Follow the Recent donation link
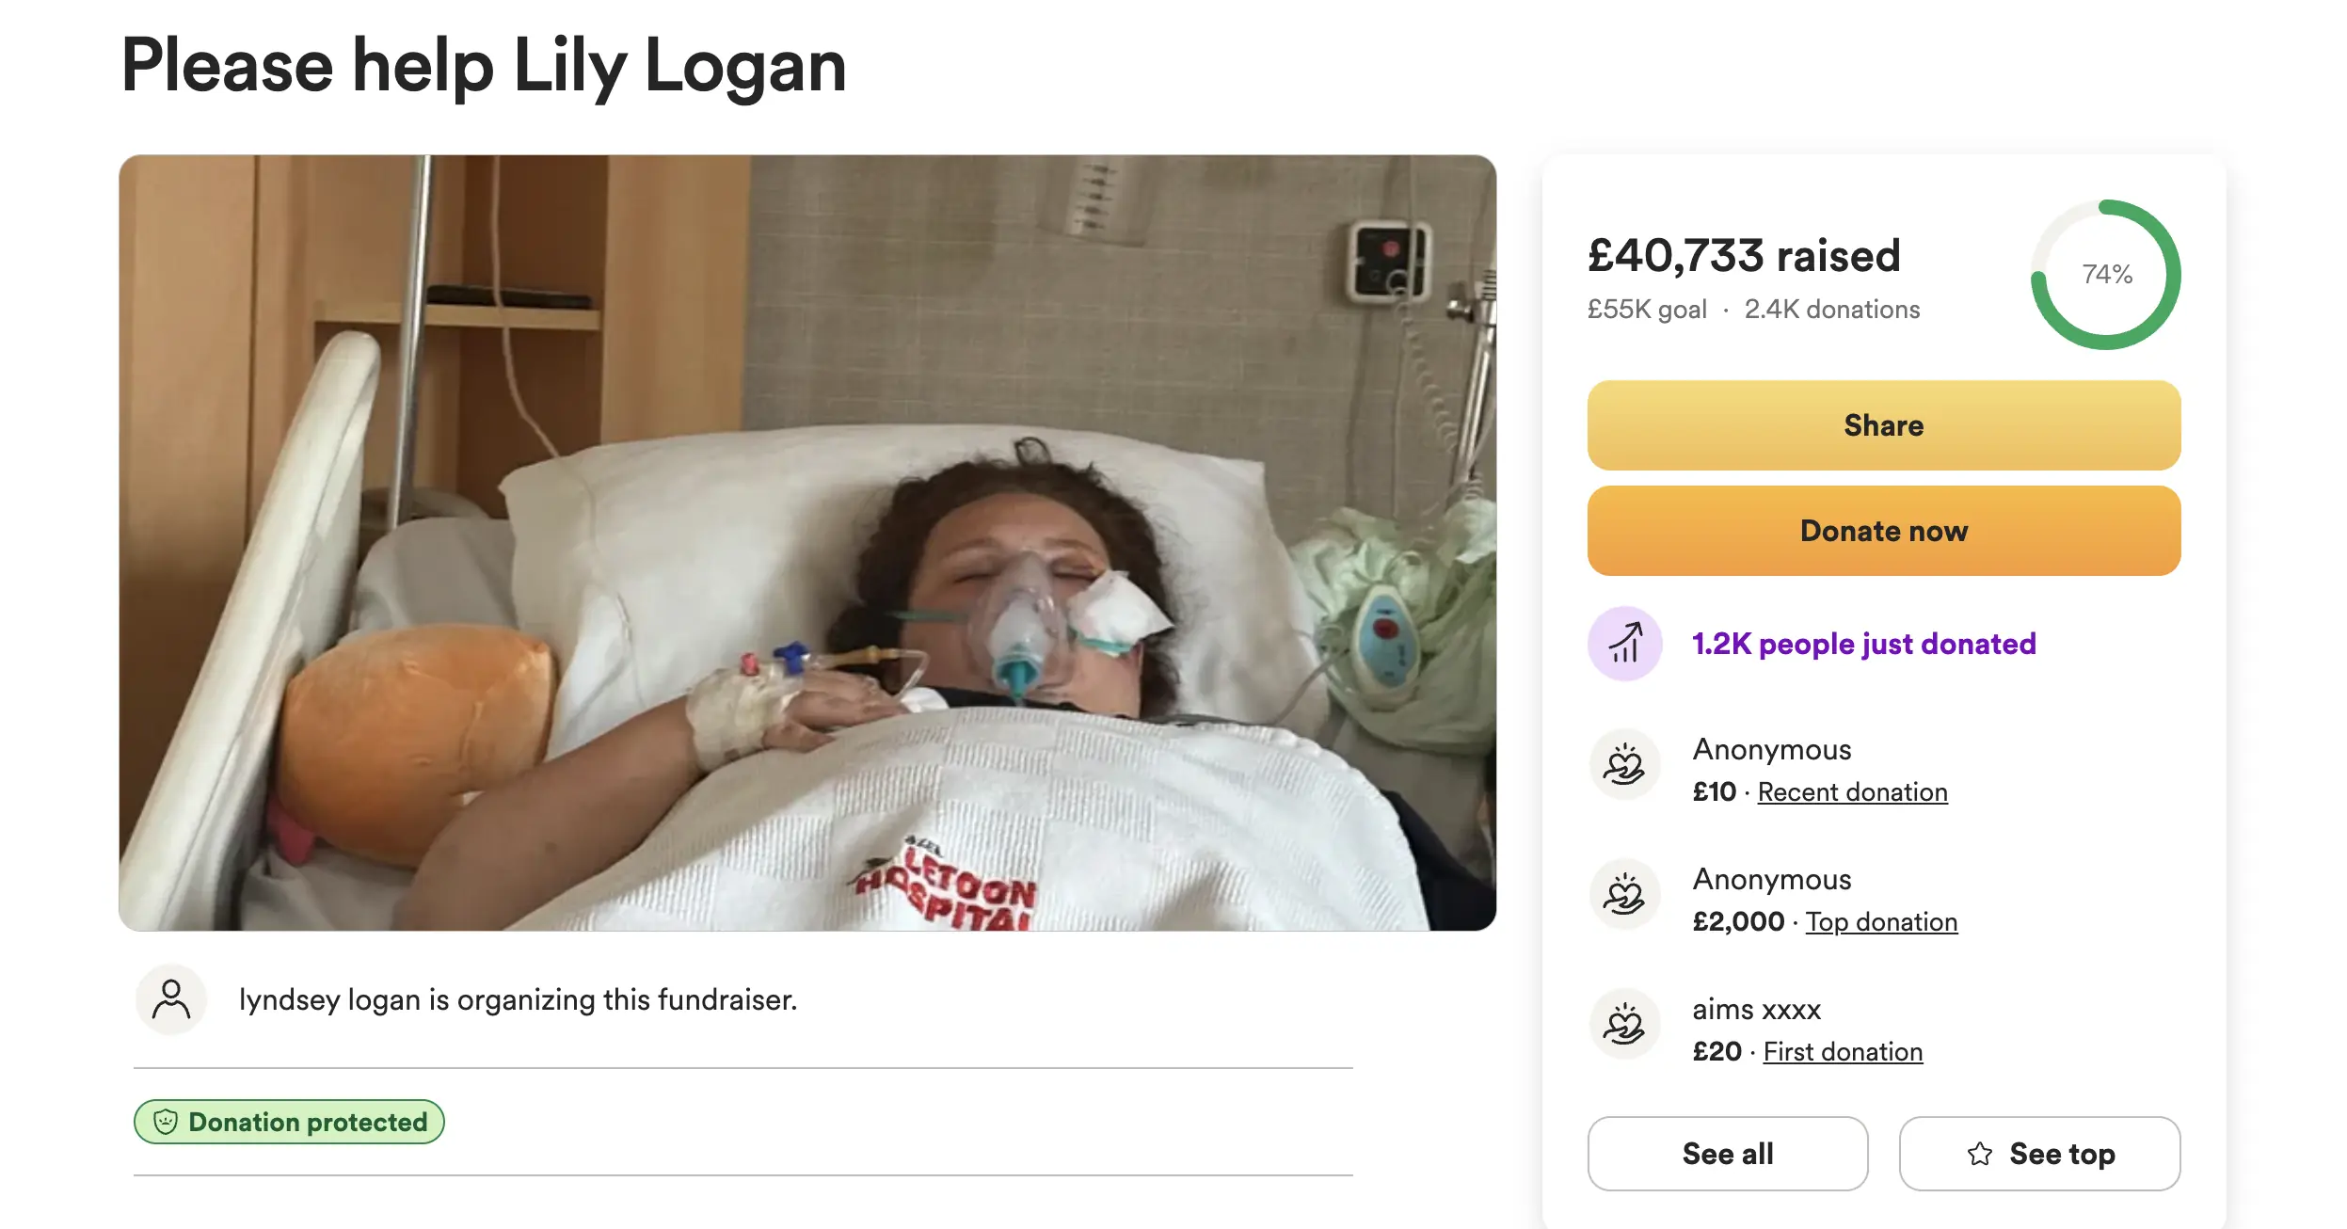 (x=1852, y=792)
